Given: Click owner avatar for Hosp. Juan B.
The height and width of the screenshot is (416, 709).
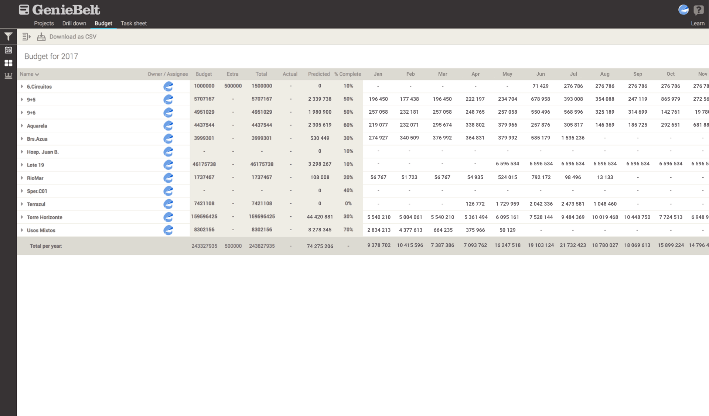Looking at the screenshot, I should tap(168, 152).
